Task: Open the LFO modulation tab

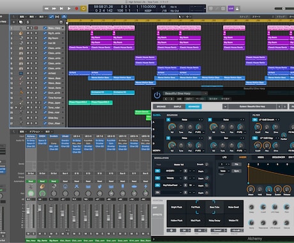Action: (x=224, y=157)
